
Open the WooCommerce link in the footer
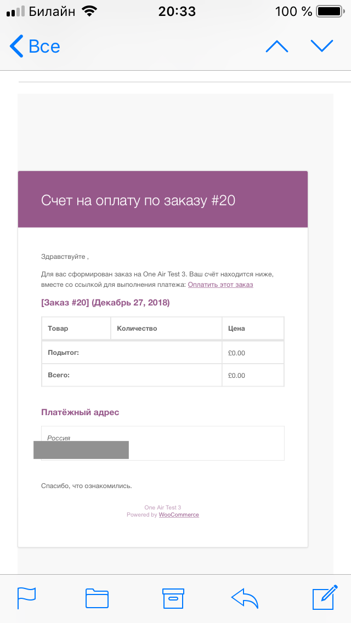[x=178, y=514]
